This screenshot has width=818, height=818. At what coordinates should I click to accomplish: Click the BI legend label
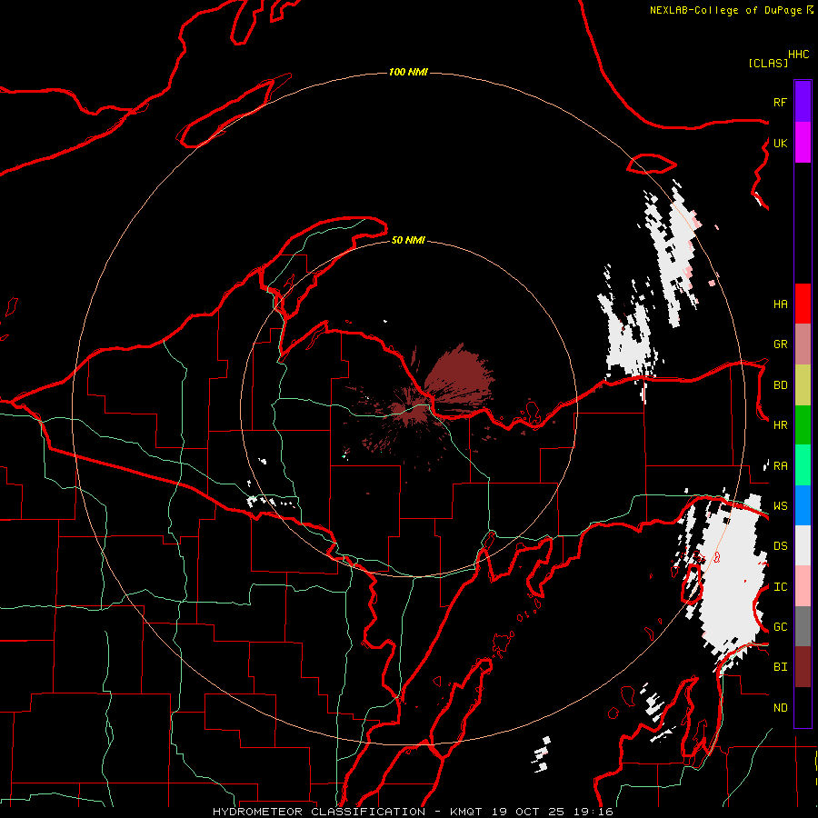780,667
